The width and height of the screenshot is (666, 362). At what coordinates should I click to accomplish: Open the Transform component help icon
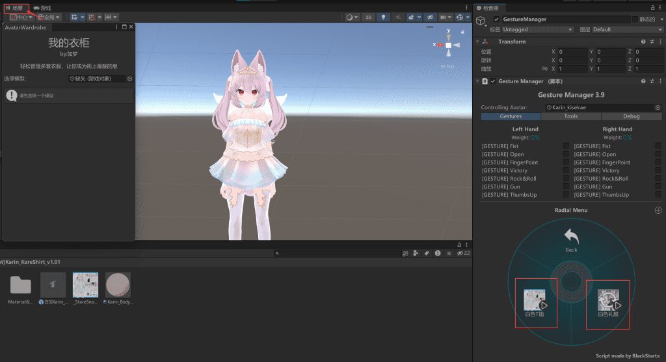tap(643, 42)
